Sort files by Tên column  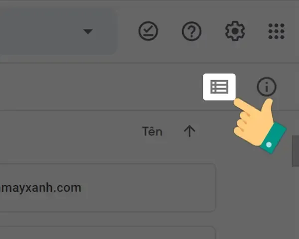point(152,131)
